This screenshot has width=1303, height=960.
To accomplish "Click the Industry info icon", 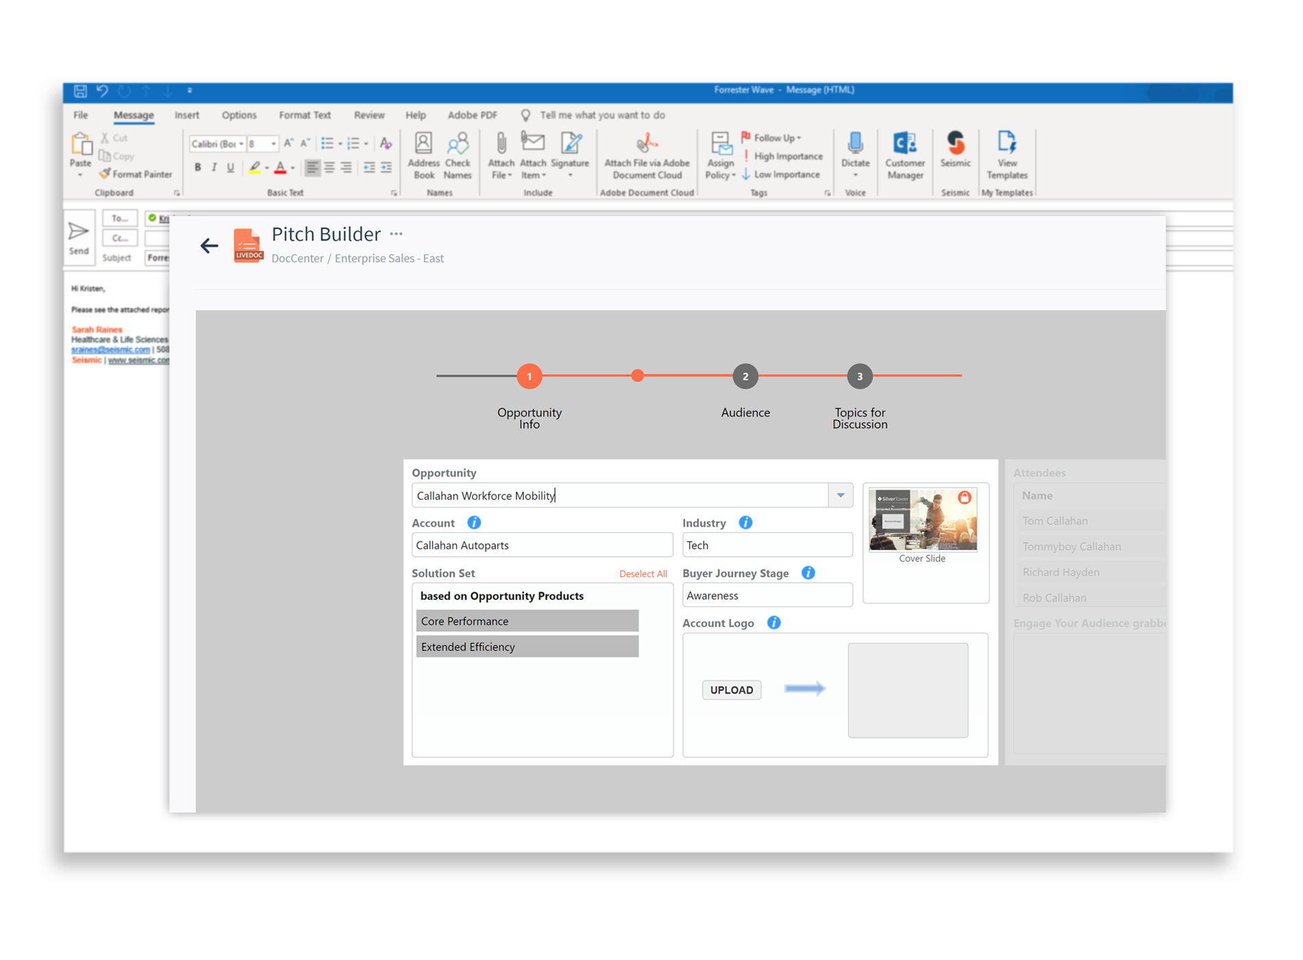I will click(x=745, y=523).
